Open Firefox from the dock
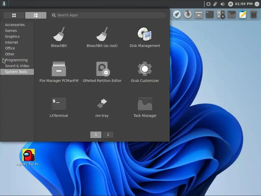 (188, 15)
